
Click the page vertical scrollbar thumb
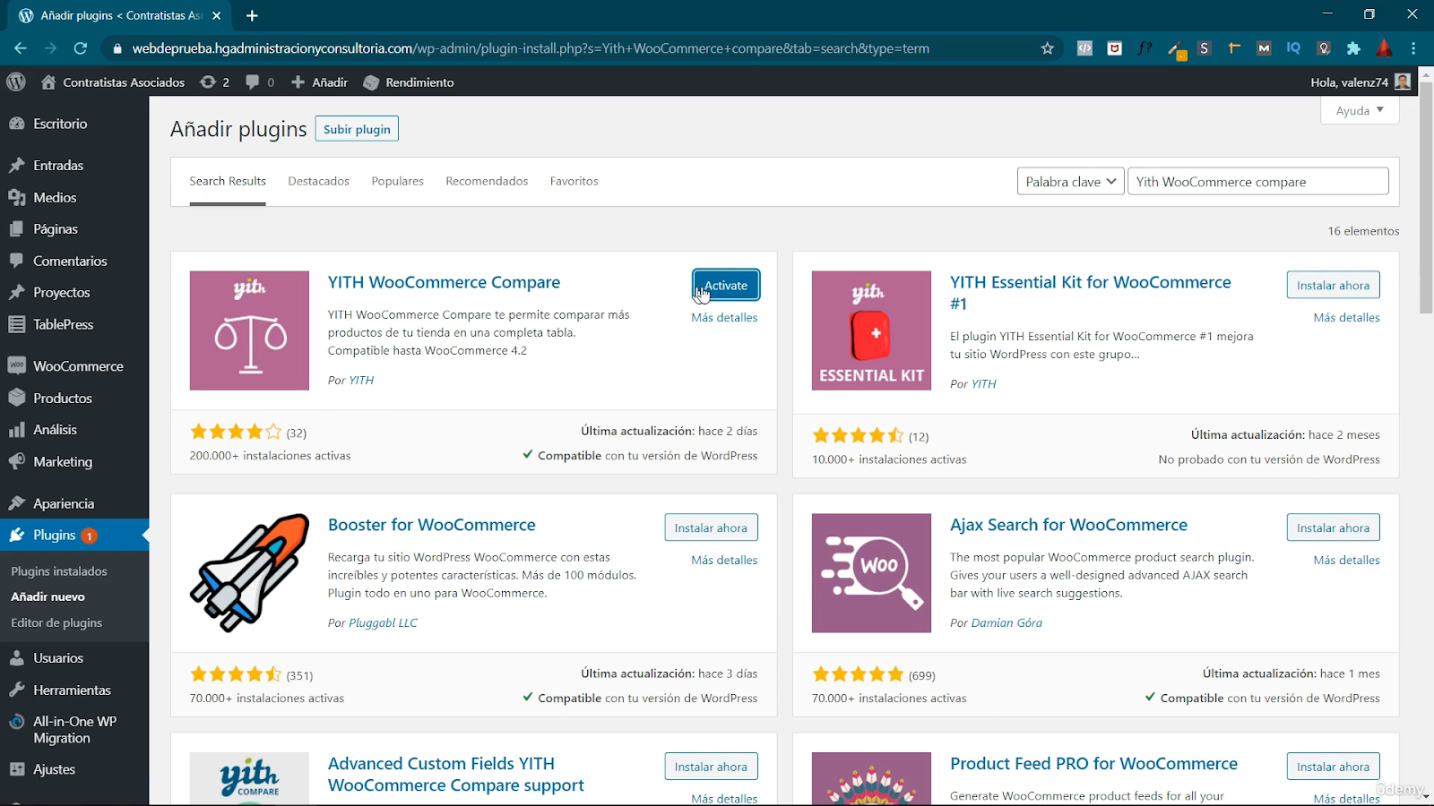click(1426, 196)
